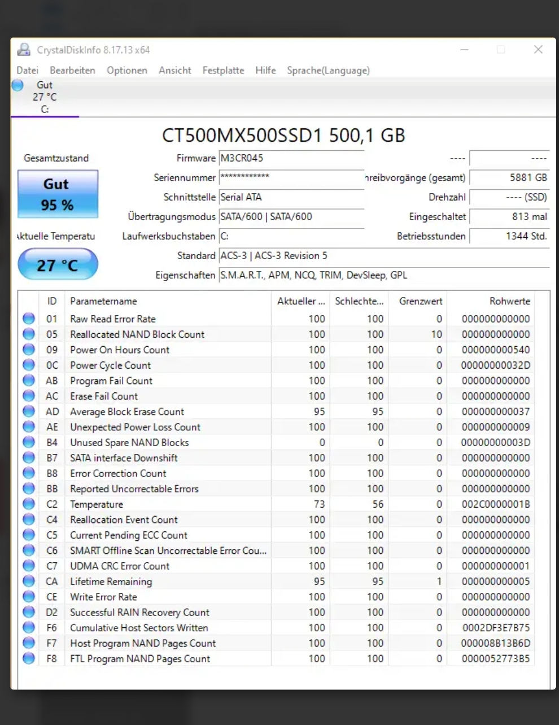Click the status orb for Current Pending ECC Count
The height and width of the screenshot is (725, 559).
(29, 535)
